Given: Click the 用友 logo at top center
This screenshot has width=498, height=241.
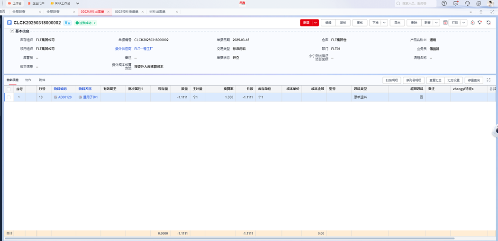Looking at the screenshot, I should pos(243,3).
